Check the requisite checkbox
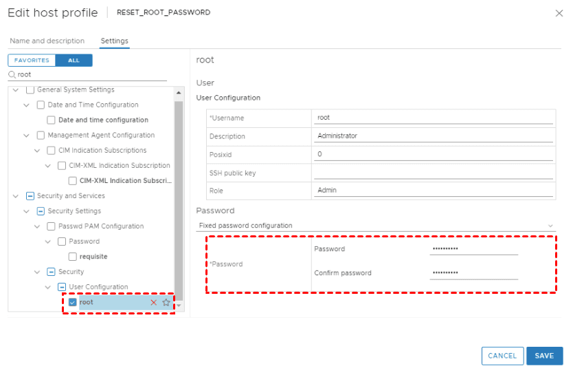 [x=72, y=257]
